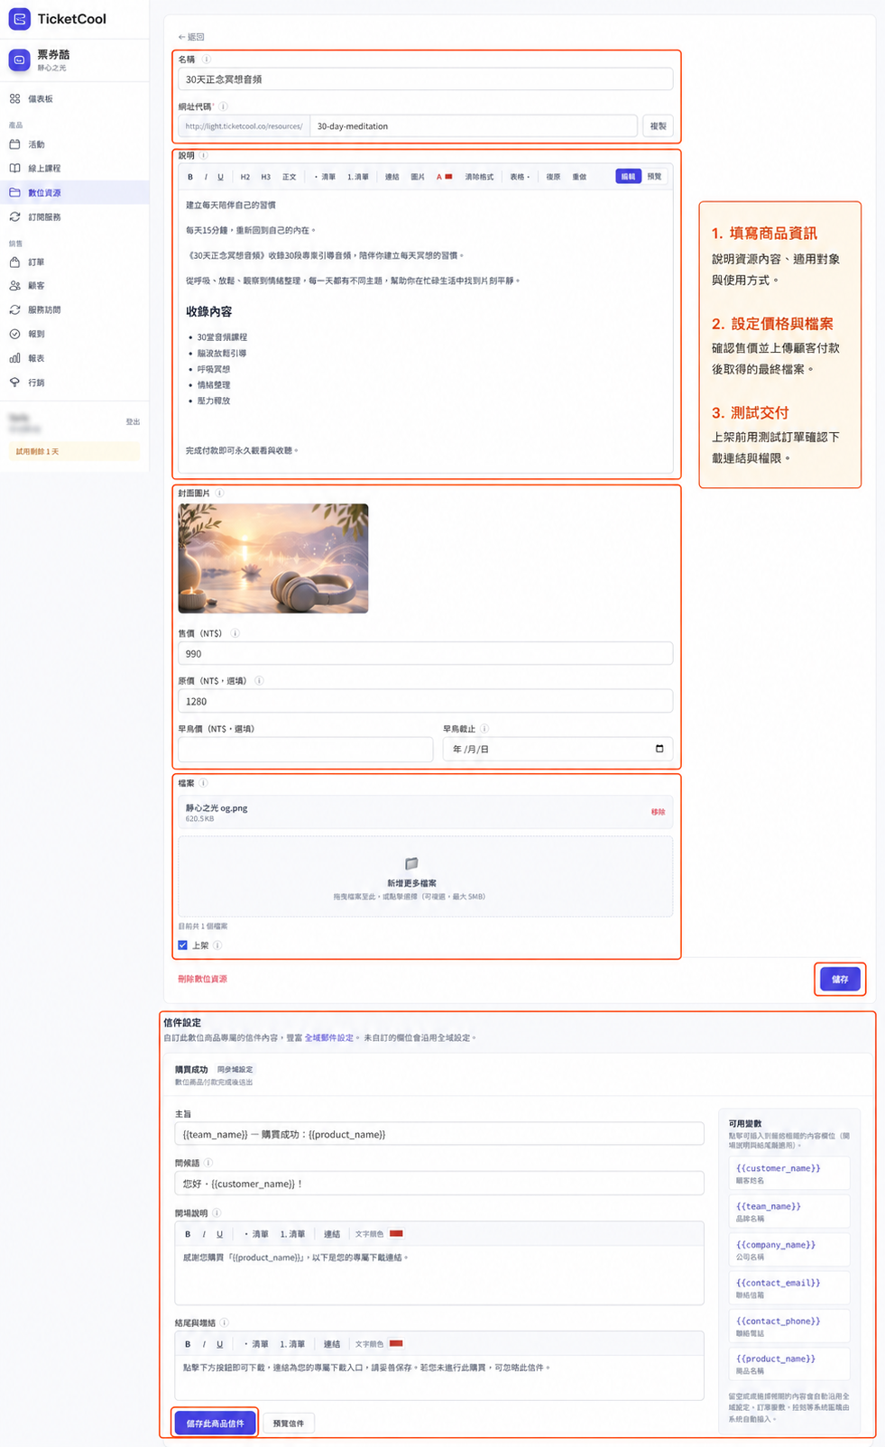Click the 網址代碼 slug input field
Viewport: 885px width, 1447px height.
click(473, 126)
